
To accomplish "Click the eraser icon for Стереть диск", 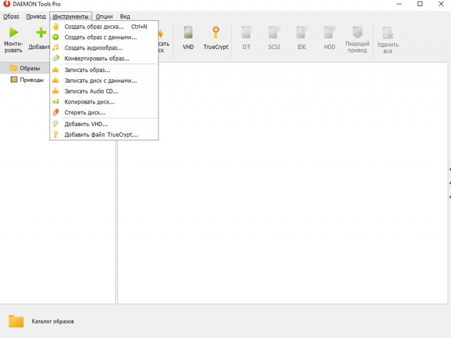I will [x=56, y=112].
